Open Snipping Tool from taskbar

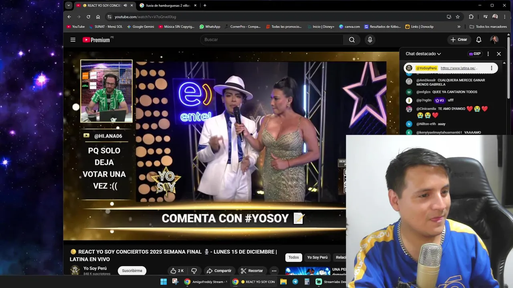(175, 282)
